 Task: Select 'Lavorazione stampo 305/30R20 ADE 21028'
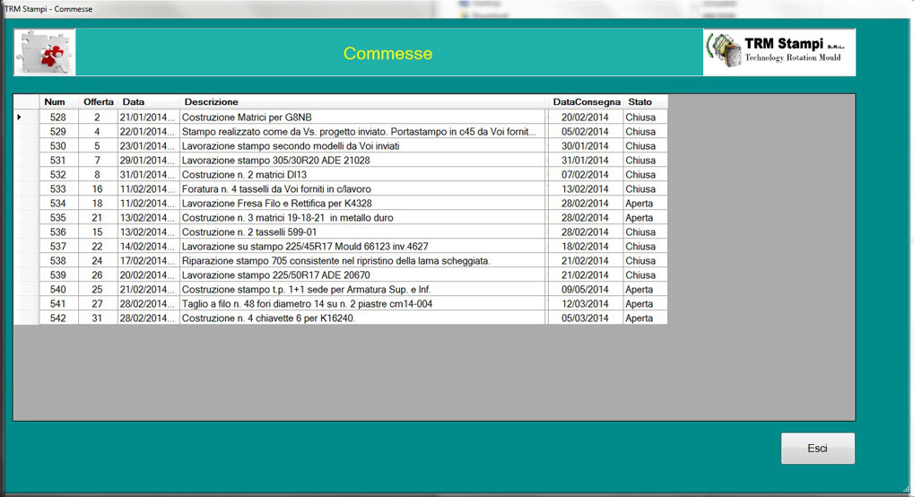point(364,160)
